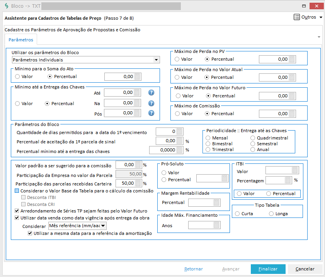Choose Mensal periodicidade

click(208, 138)
